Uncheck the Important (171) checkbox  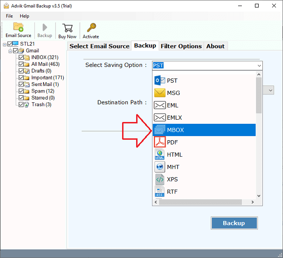tap(21, 78)
